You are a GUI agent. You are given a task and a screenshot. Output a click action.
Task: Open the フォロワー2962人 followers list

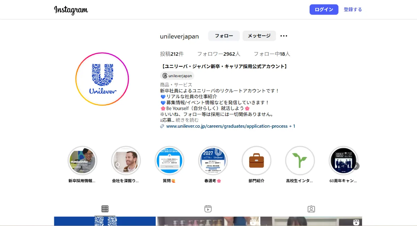(x=219, y=54)
